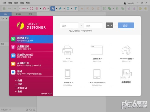Image resolution: width=150 pixels, height=112 pixels.
Task: Click the save icon in toolbar
Action: 4,8
